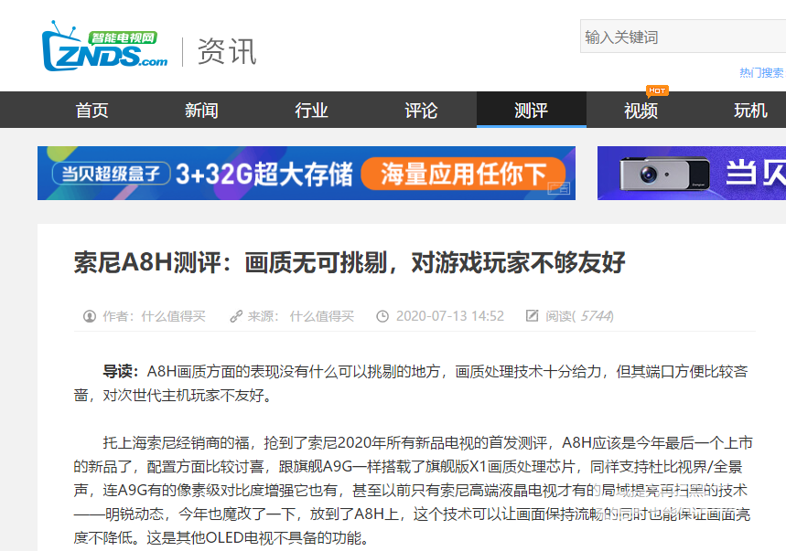Click author name 什么值得买
786x551 pixels.
174,316
